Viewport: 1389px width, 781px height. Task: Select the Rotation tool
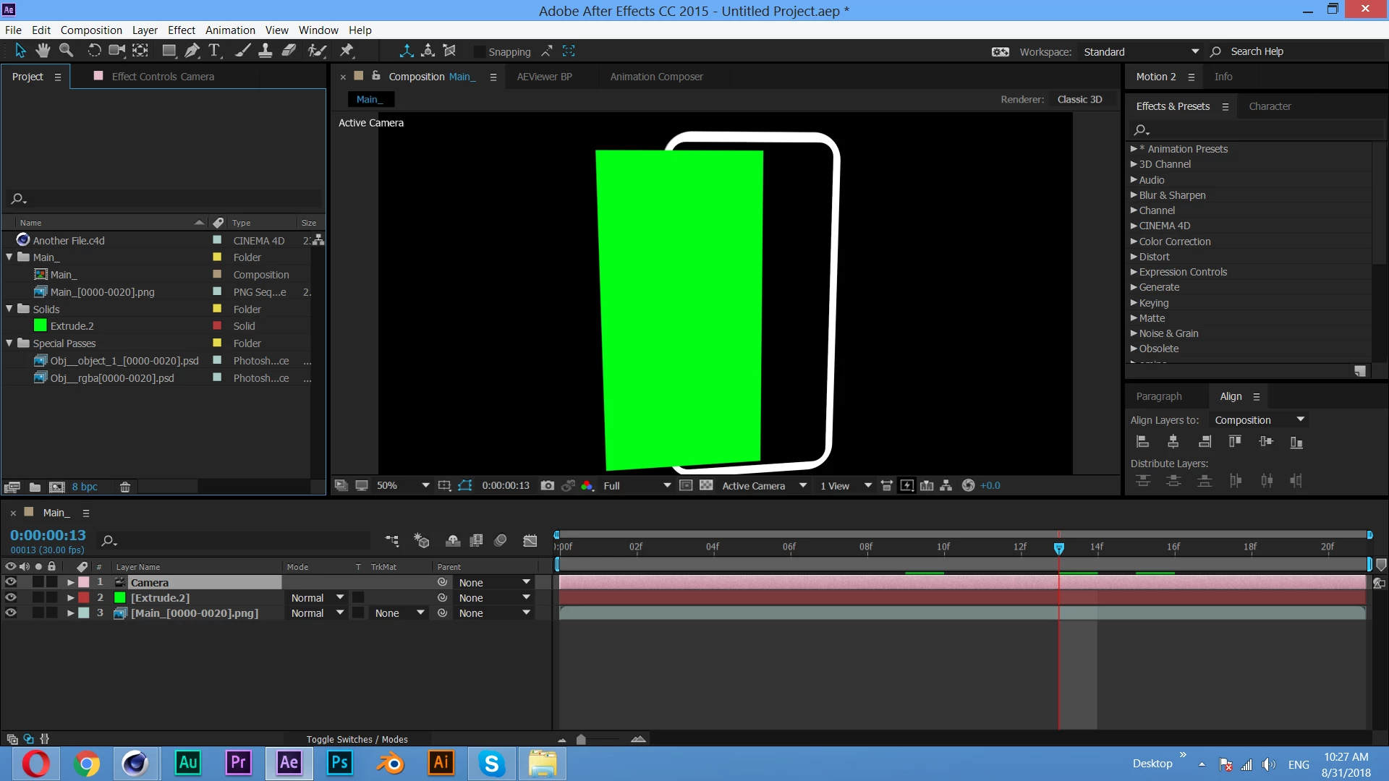(x=94, y=51)
